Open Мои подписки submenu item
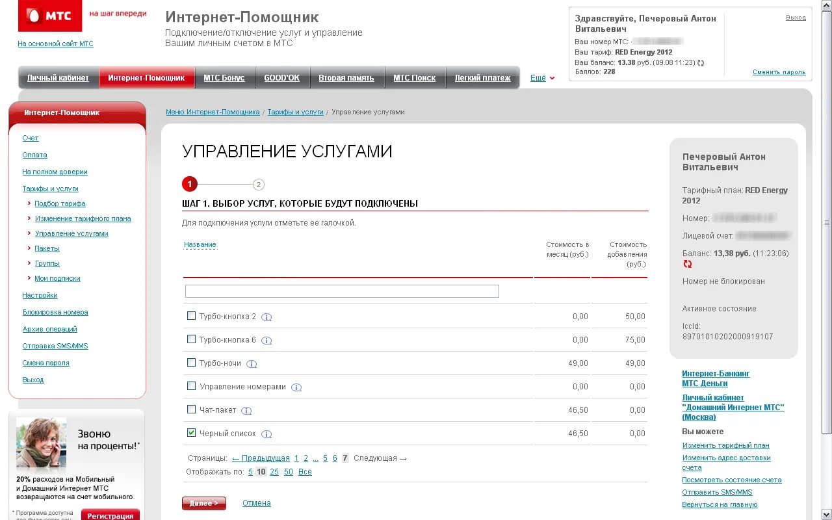Image resolution: width=832 pixels, height=520 pixels. 58,278
